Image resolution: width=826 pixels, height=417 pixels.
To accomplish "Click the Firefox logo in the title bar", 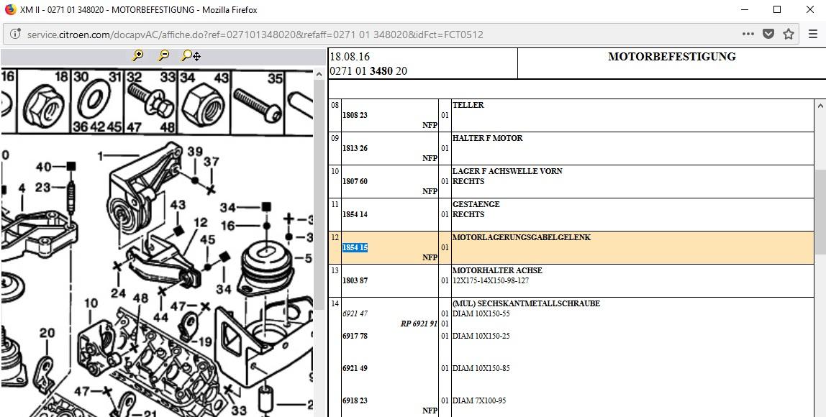I will (10, 9).
